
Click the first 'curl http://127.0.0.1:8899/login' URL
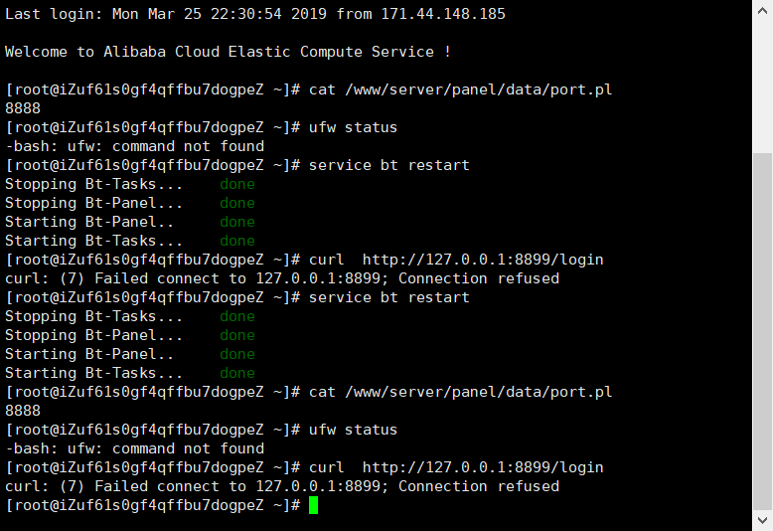click(x=483, y=260)
